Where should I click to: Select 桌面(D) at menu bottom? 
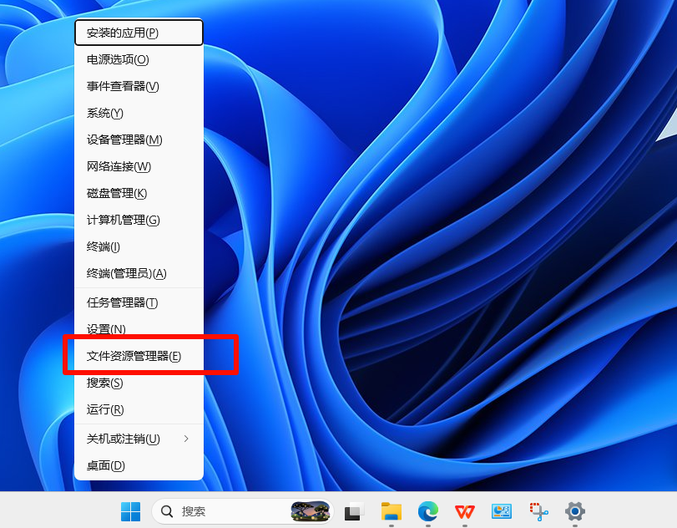139,466
